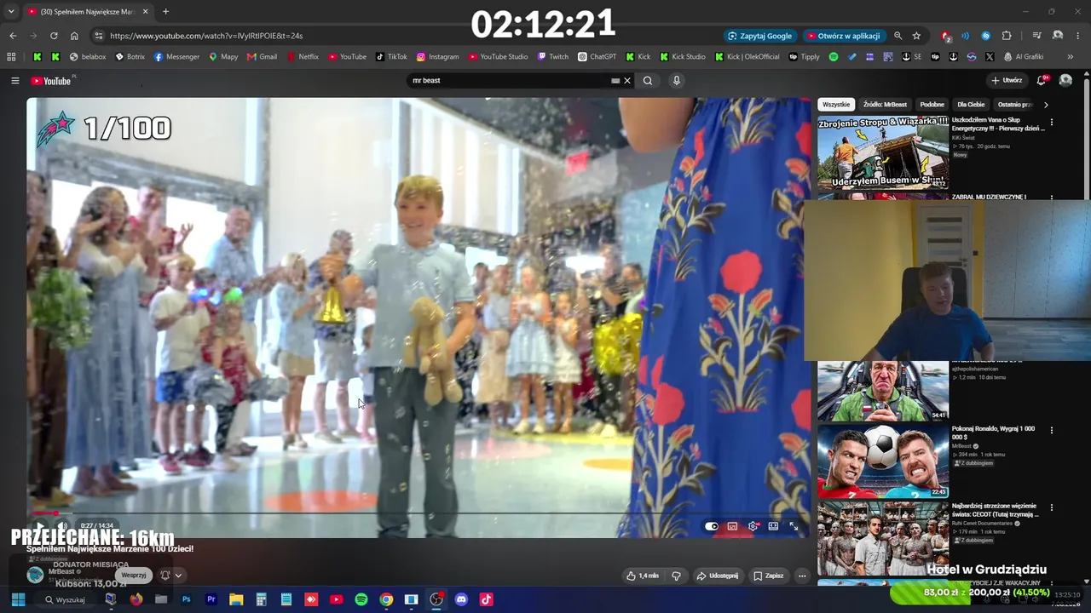
Task: Open the apps grid in bookmarks bar
Action: 11,57
